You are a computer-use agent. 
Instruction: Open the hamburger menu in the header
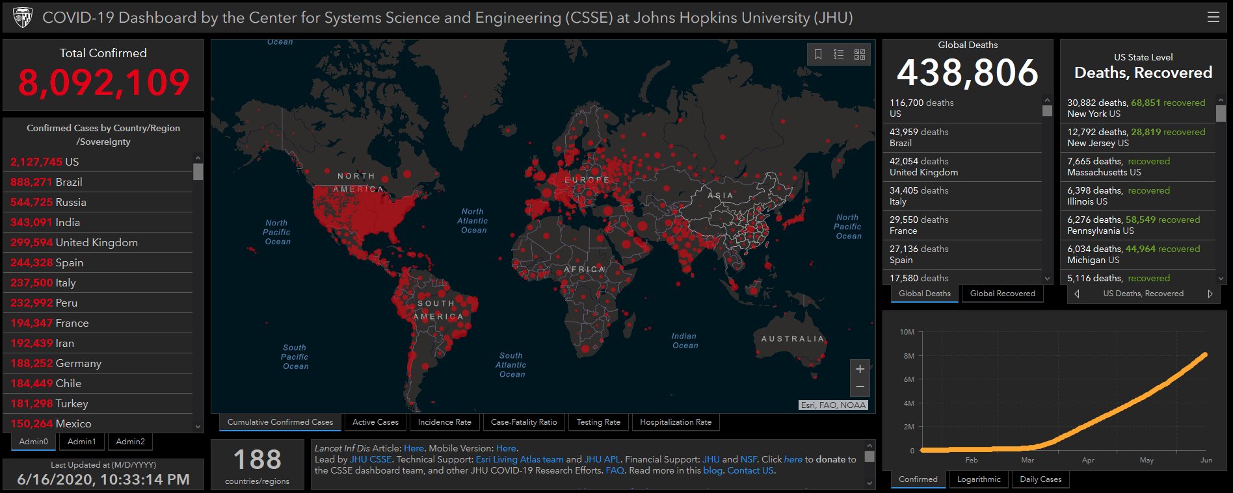(x=1213, y=18)
